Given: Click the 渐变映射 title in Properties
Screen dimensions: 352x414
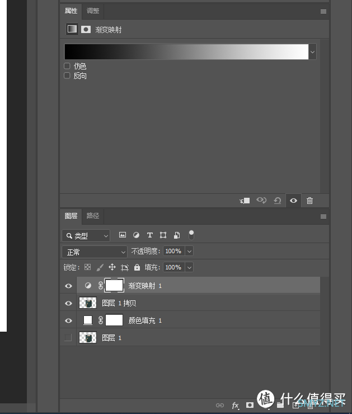Looking at the screenshot, I should coord(109,30).
